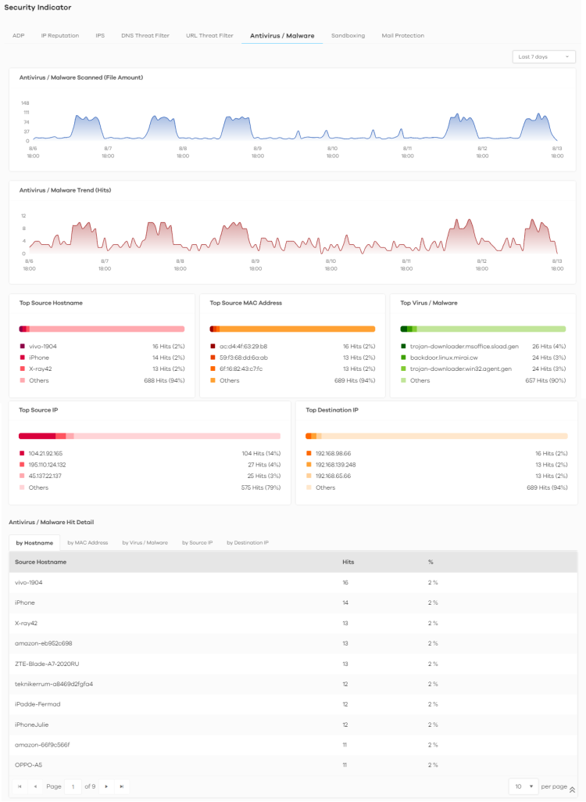The width and height of the screenshot is (586, 802).
Task: Go to the first page of results
Action: [x=20, y=786]
